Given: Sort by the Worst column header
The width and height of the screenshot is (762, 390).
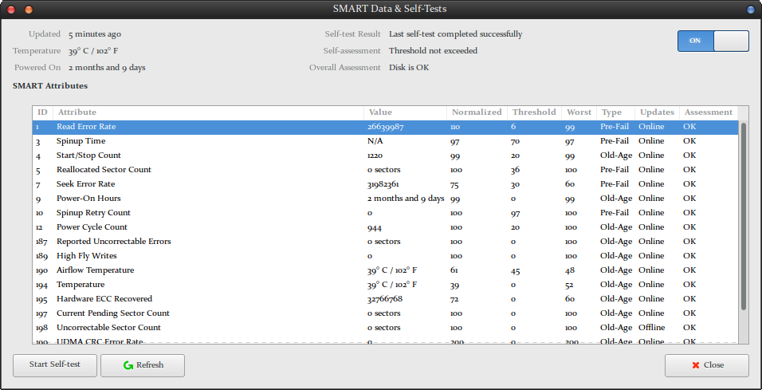Looking at the screenshot, I should [x=579, y=112].
